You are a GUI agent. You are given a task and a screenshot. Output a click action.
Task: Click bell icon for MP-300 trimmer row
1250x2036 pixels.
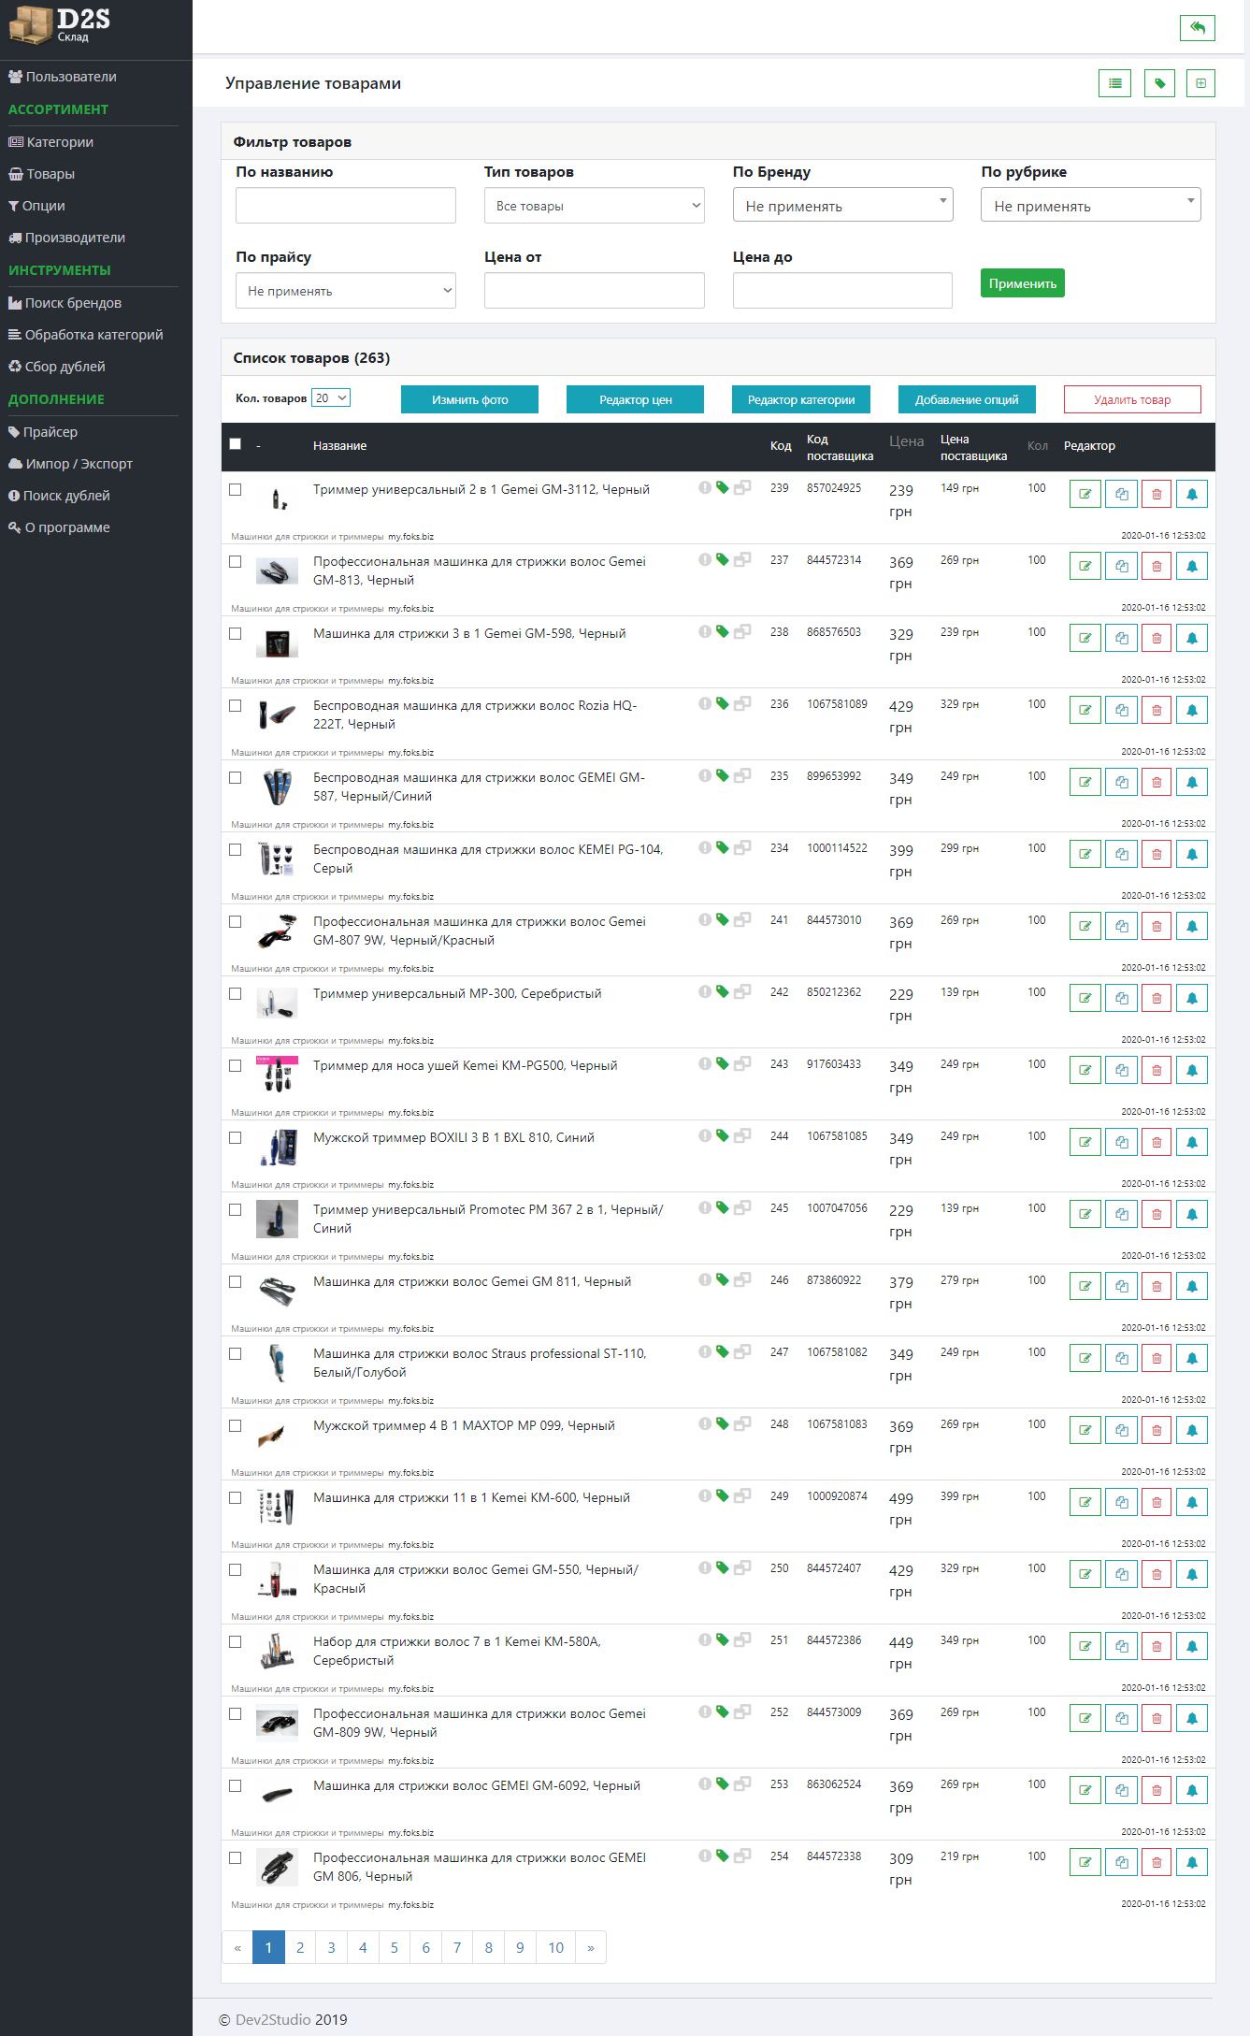click(1192, 999)
